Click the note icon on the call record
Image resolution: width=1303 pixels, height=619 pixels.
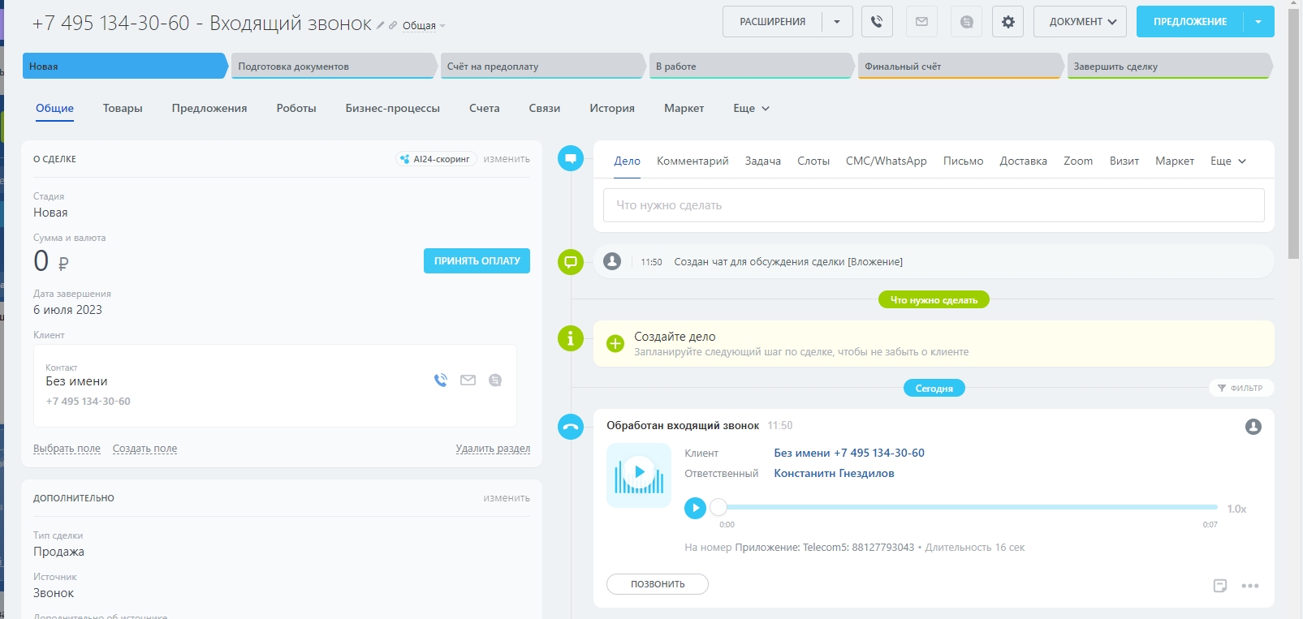coord(1219,585)
